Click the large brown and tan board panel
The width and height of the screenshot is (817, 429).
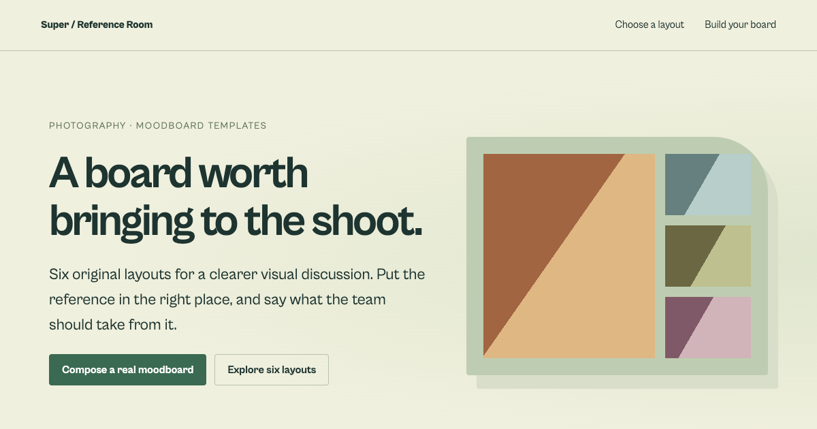pos(569,256)
